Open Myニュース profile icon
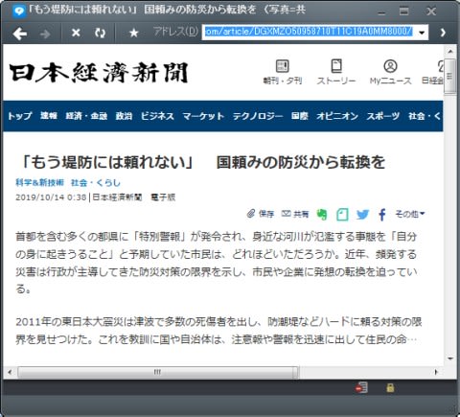This screenshot has height=417, width=460. tap(390, 72)
